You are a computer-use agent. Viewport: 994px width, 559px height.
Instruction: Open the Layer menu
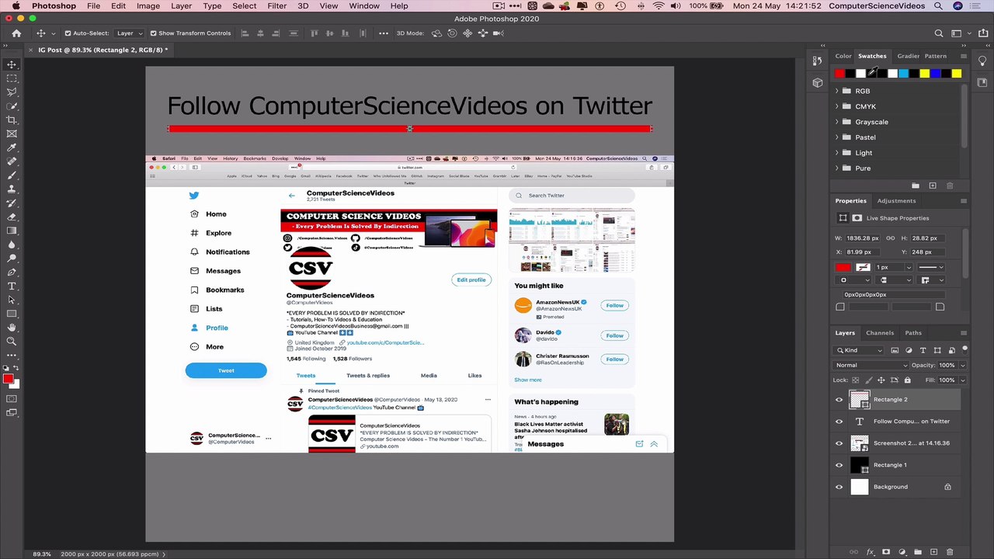coord(181,5)
